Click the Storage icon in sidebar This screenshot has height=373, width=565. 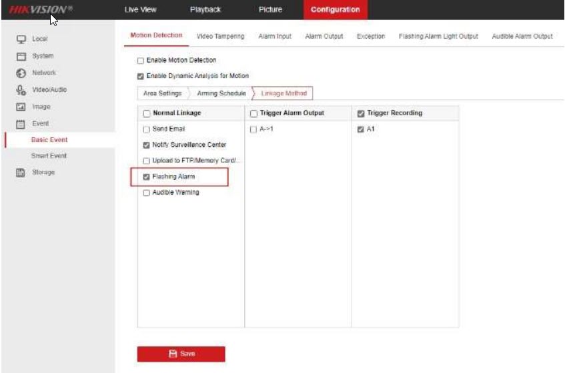click(20, 172)
